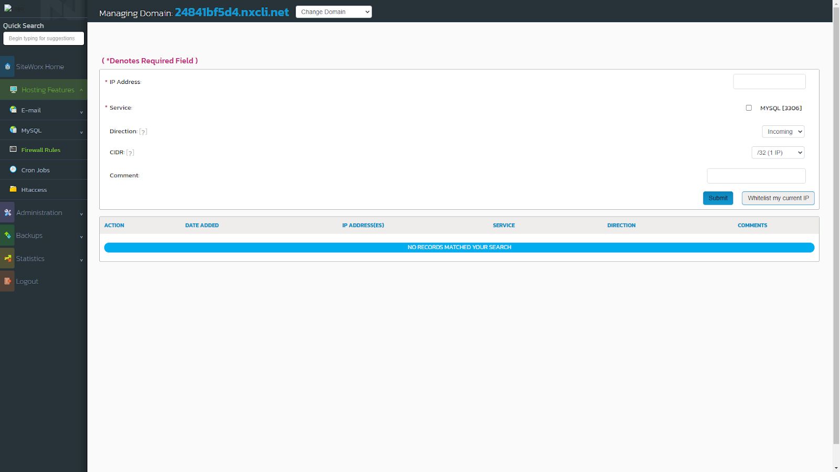Click the IP Address input field
Screen dimensions: 840x472
(769, 81)
